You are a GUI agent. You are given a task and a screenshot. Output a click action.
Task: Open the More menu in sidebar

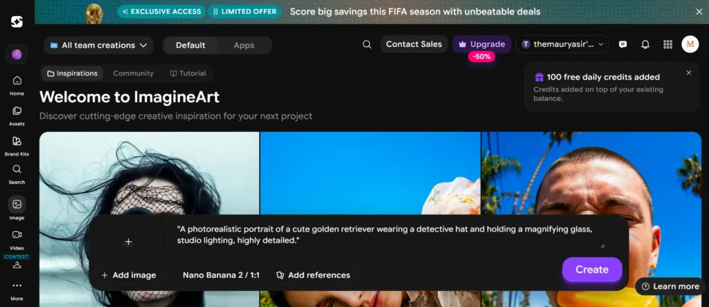(17, 290)
